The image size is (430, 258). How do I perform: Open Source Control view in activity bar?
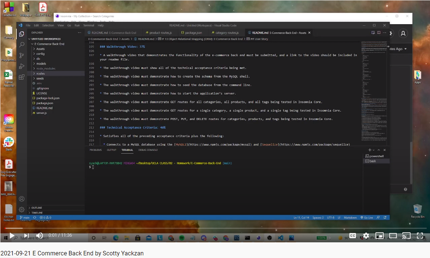click(22, 55)
